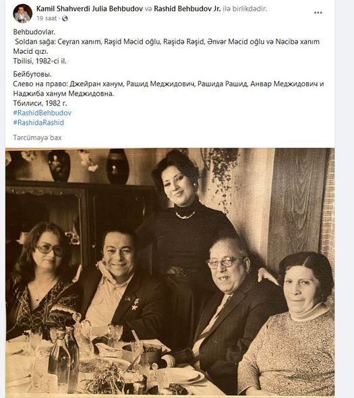Click the #RashidaRashid hashtag

click(x=38, y=123)
